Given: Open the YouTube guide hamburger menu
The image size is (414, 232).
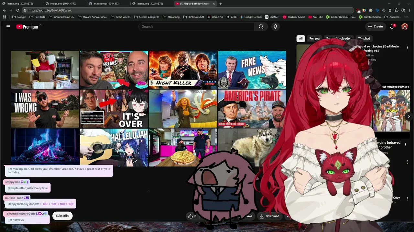Looking at the screenshot, I should pos(8,27).
